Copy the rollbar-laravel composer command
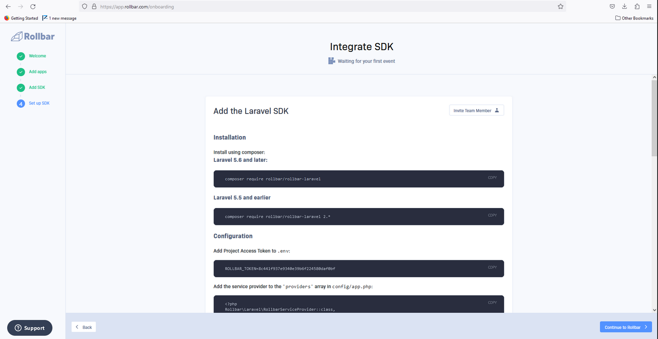 pos(492,178)
